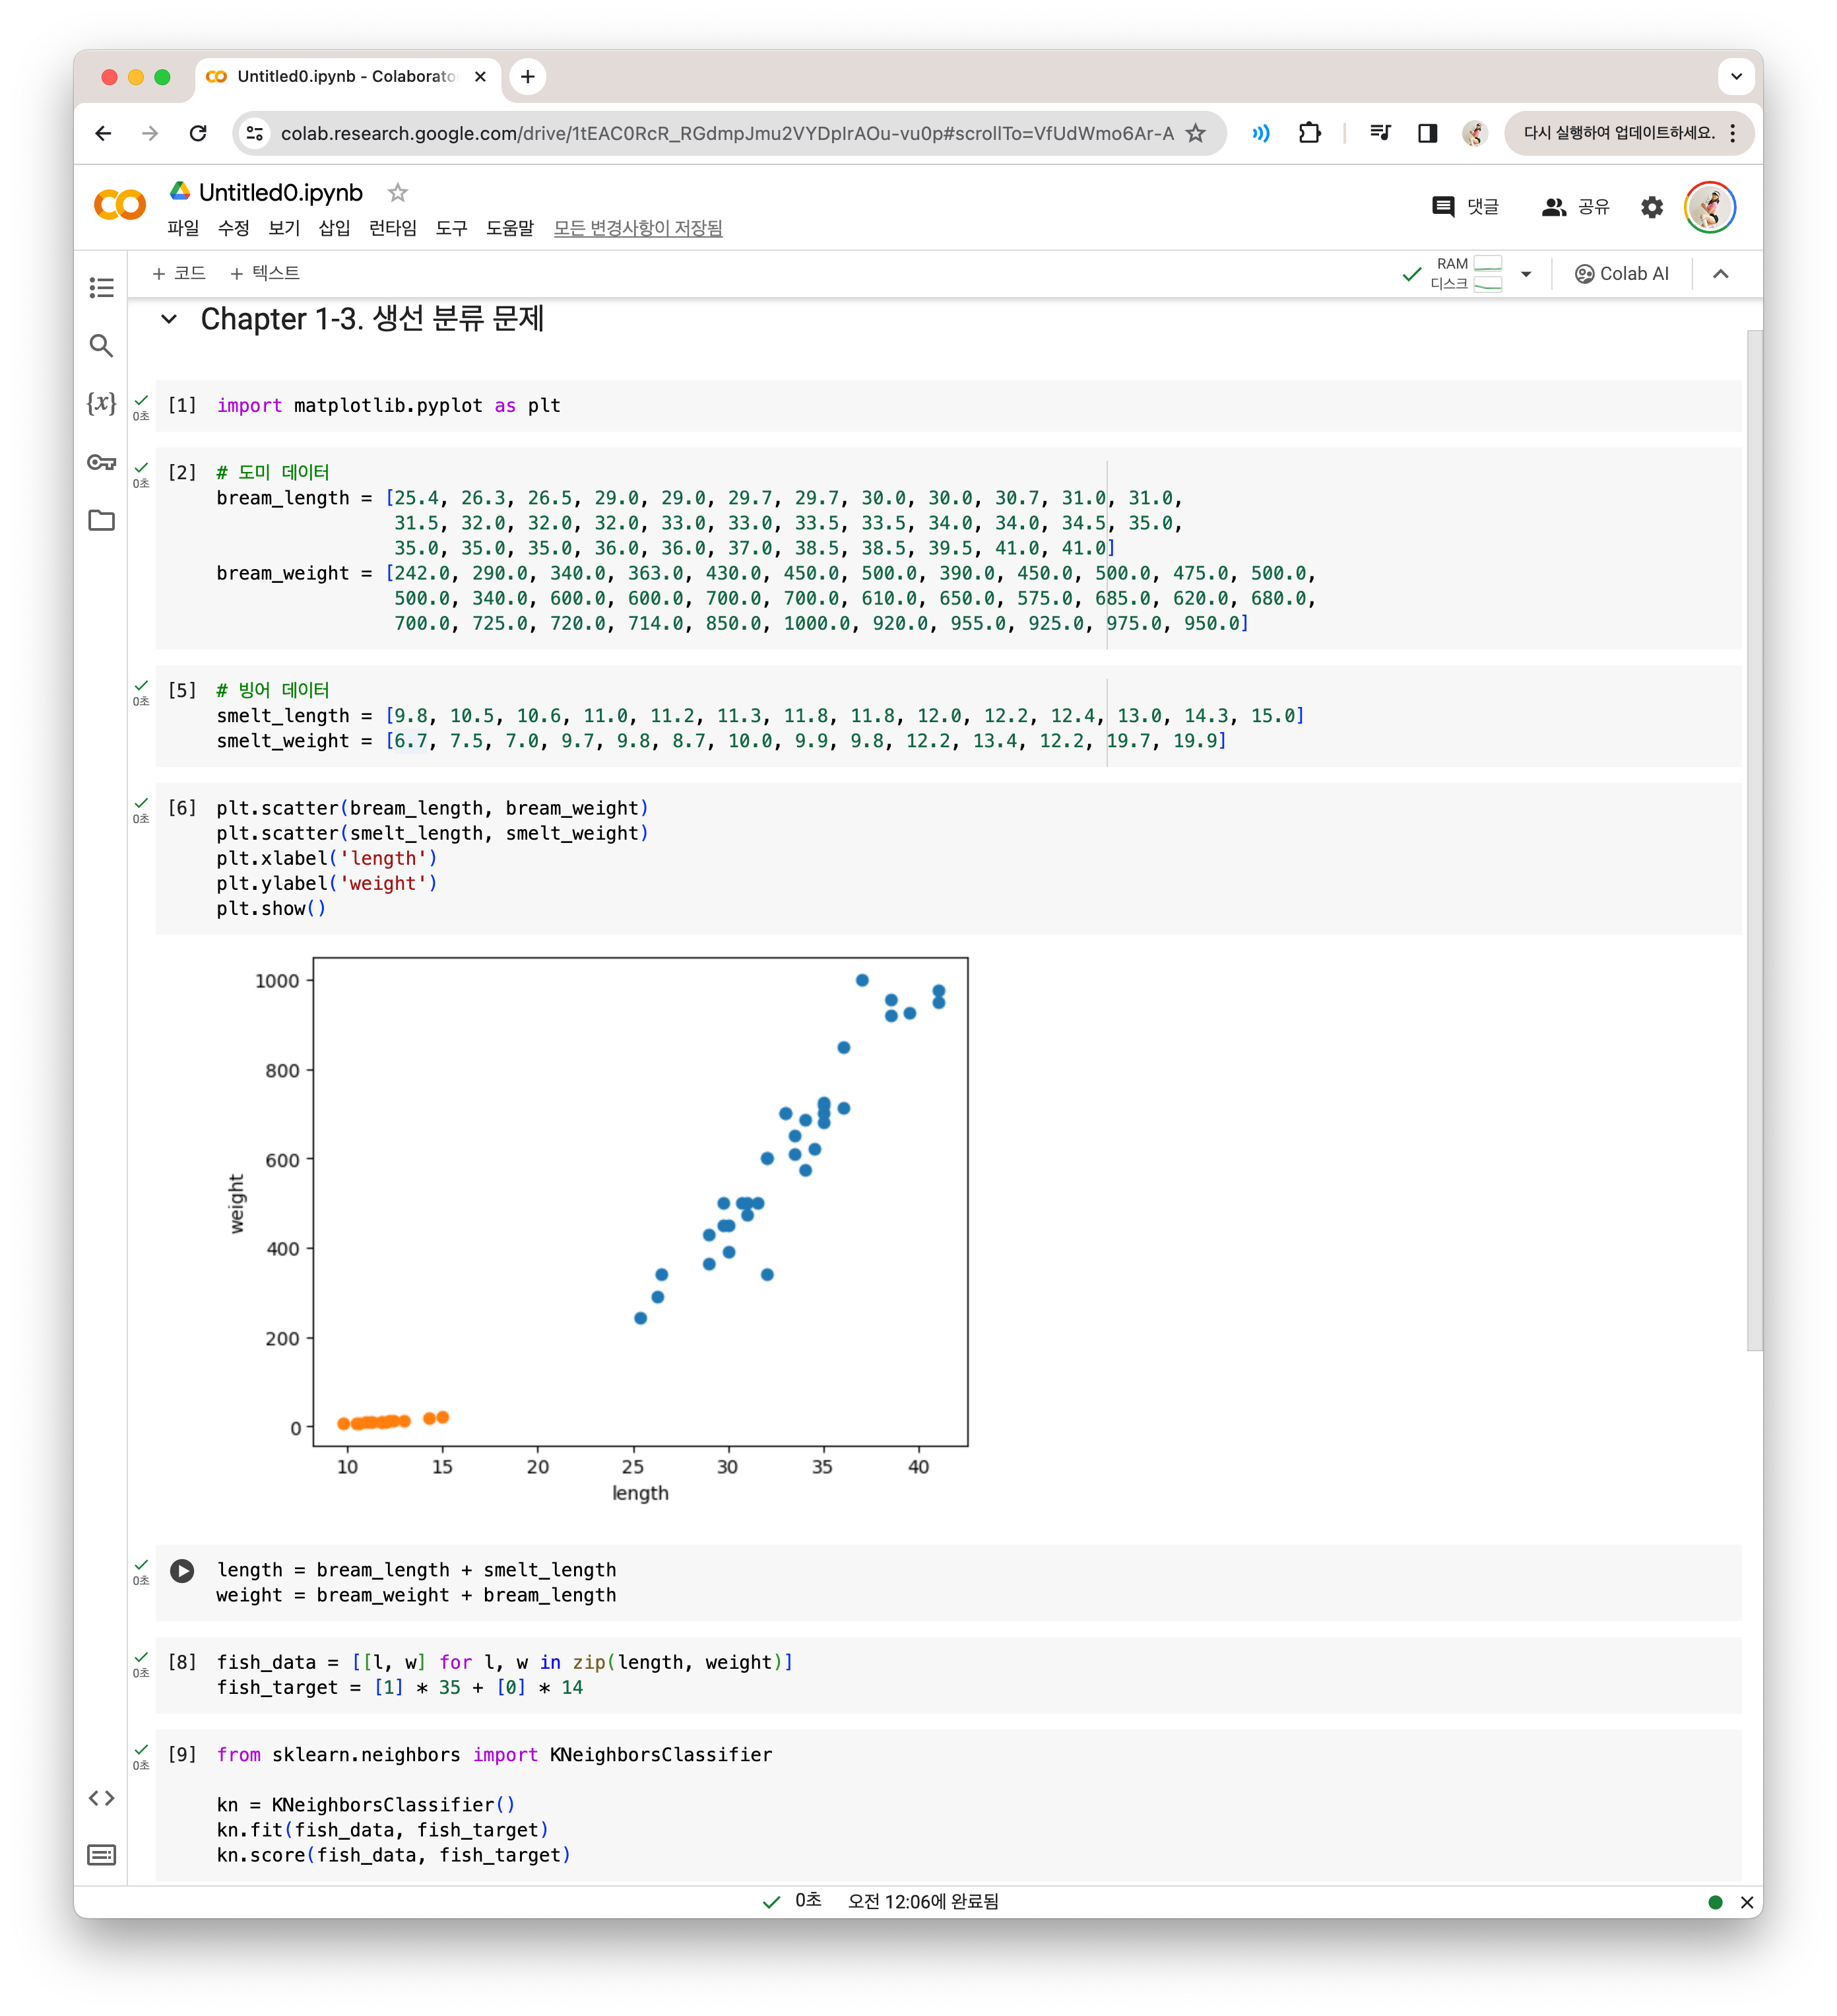Click the notebook vertical scrollbar

coord(1753,840)
